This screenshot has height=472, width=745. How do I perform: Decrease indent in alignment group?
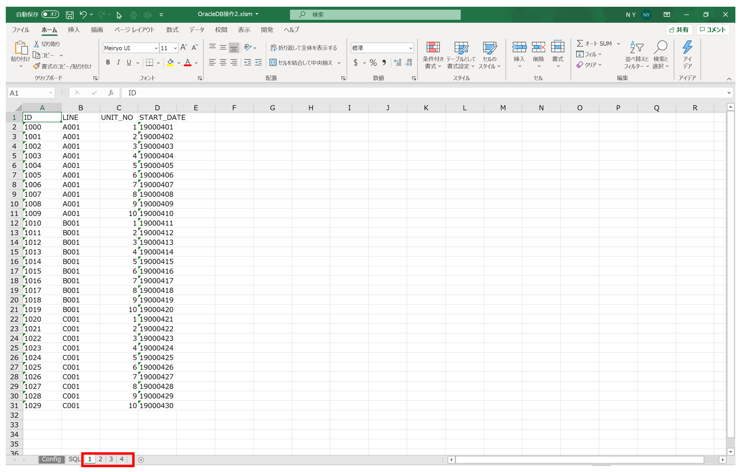click(248, 63)
